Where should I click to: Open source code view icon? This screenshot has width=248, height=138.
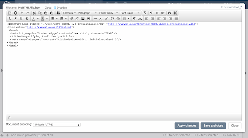click(157, 13)
